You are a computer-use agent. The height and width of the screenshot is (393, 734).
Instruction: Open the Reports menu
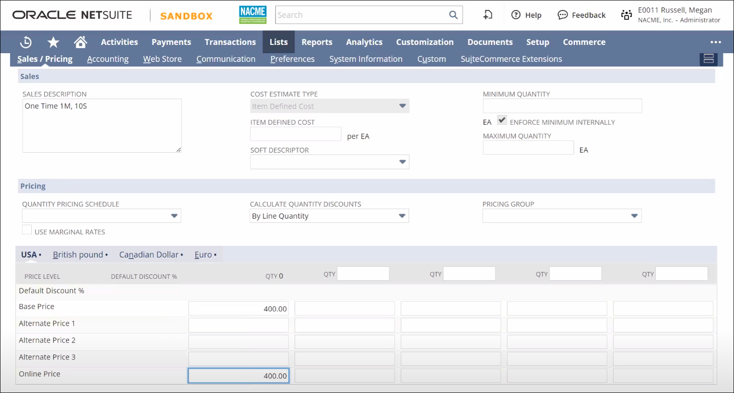click(316, 42)
